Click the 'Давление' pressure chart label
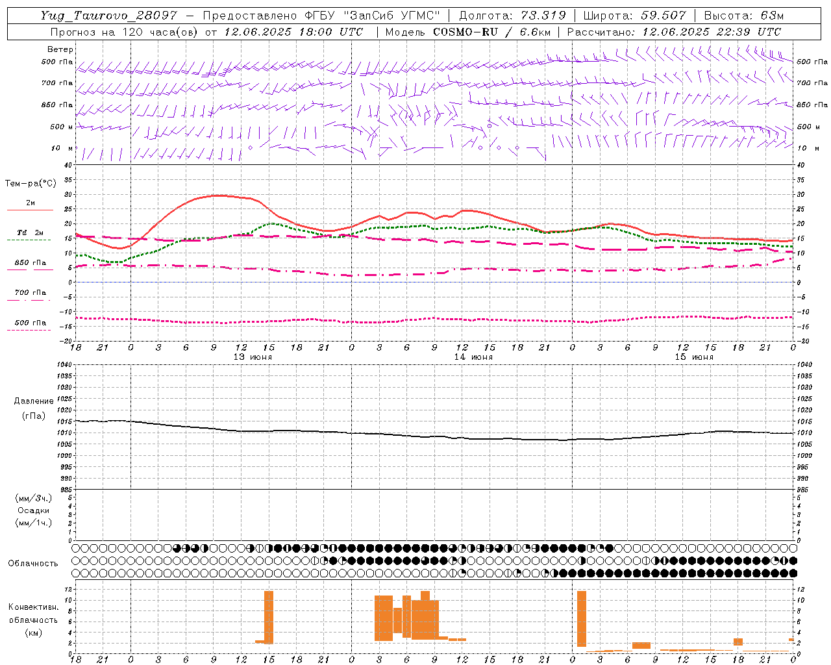 point(34,401)
